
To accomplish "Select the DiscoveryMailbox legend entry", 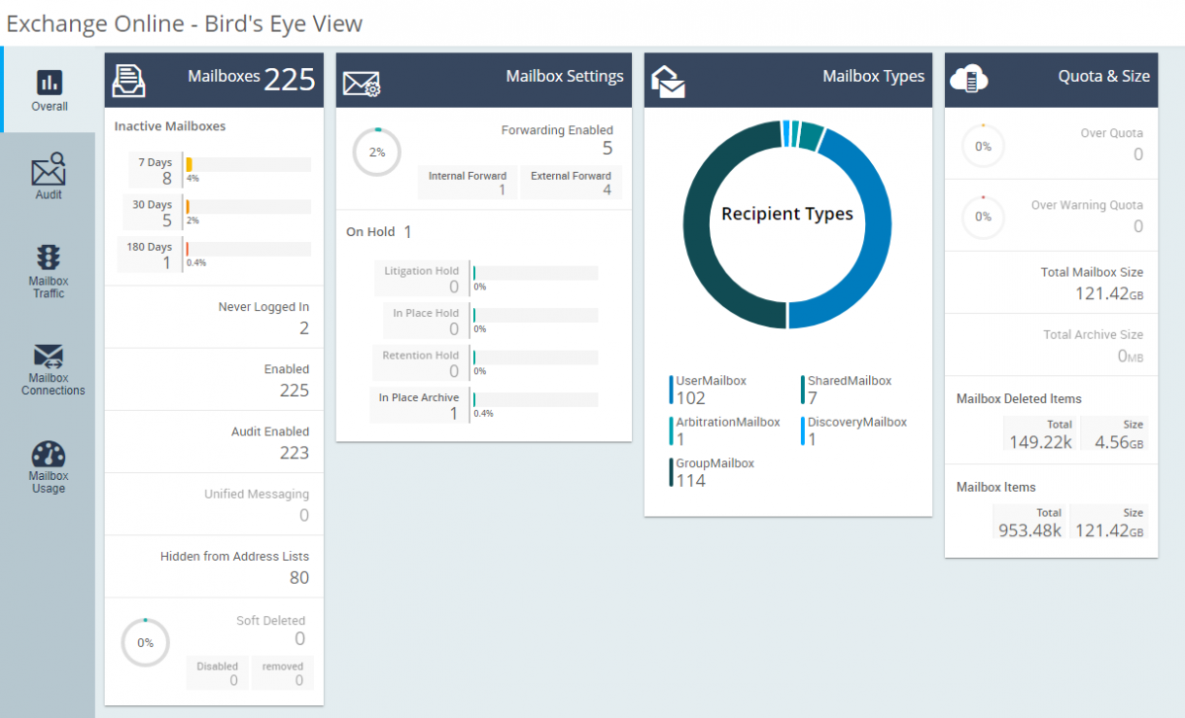I will pyautogui.click(x=853, y=432).
